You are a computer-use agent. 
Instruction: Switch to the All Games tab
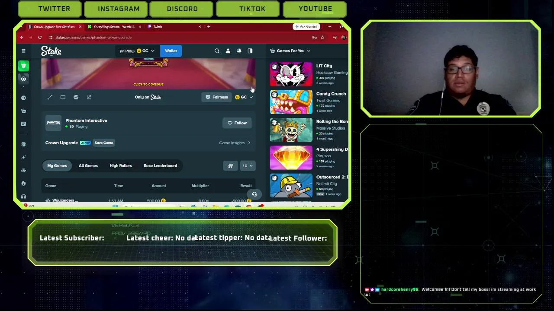[x=88, y=166]
